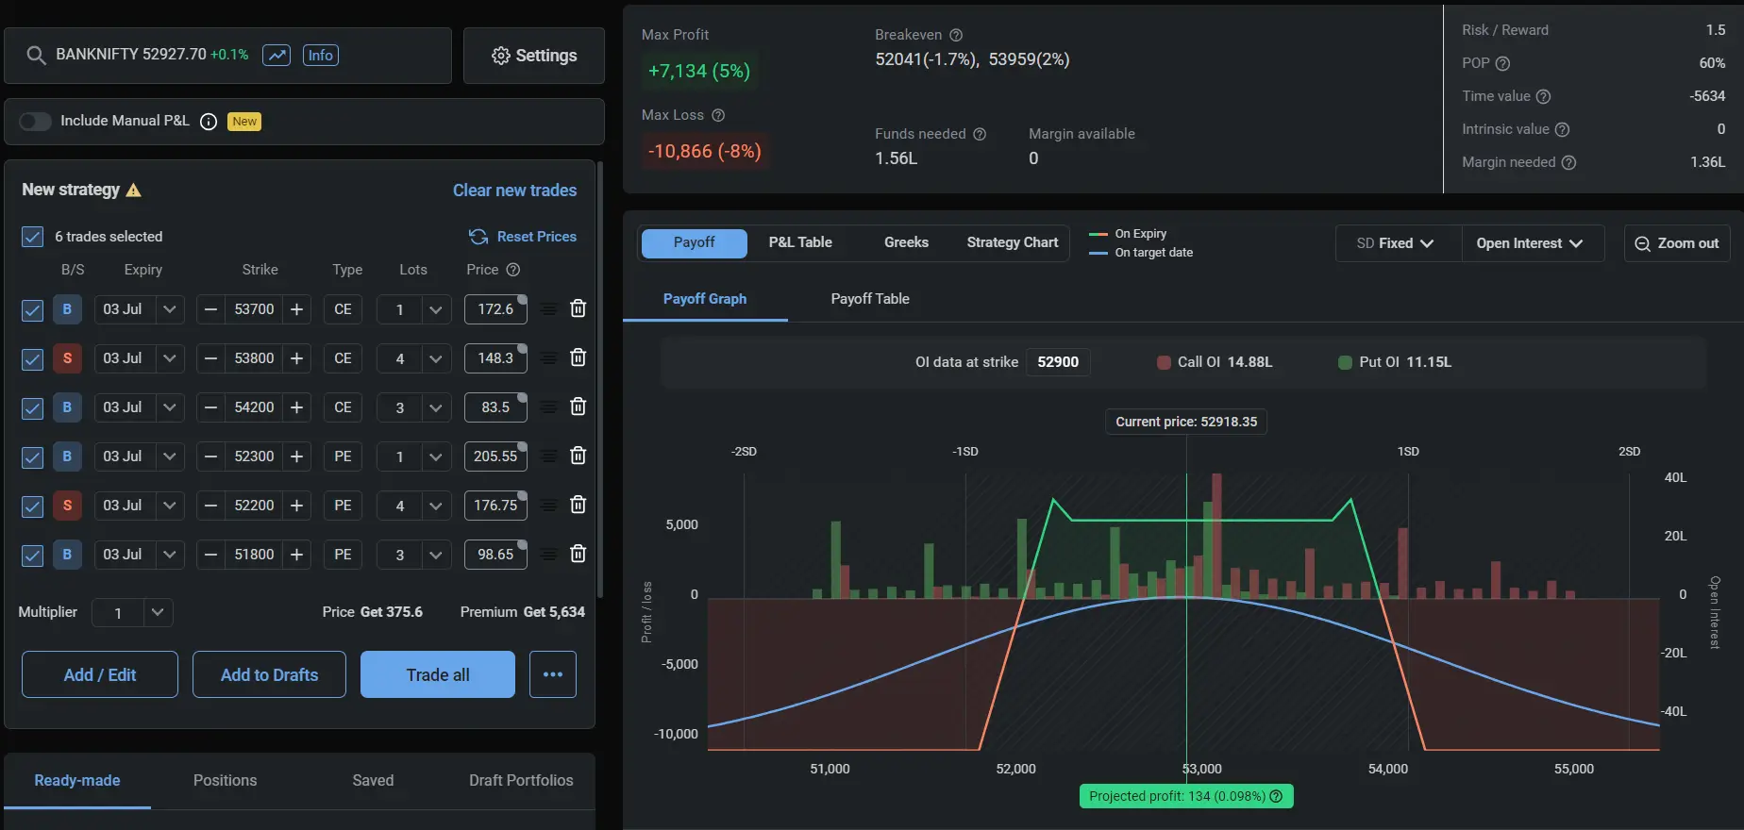
Task: Open the BANKNIFTY chart icon
Action: click(277, 55)
